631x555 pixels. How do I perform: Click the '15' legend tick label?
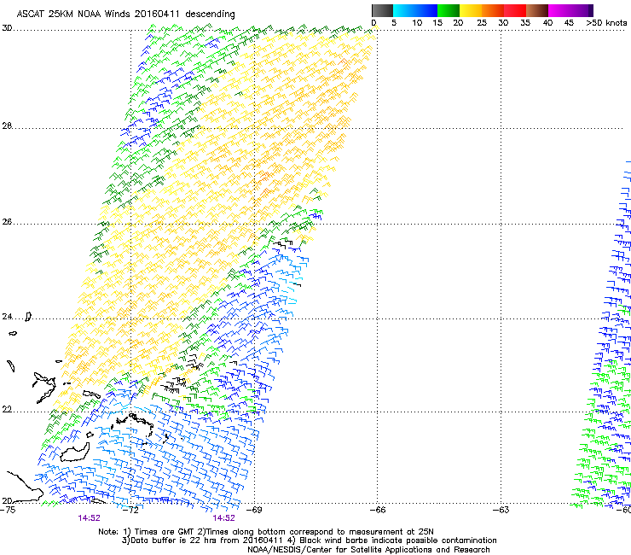tap(437, 23)
